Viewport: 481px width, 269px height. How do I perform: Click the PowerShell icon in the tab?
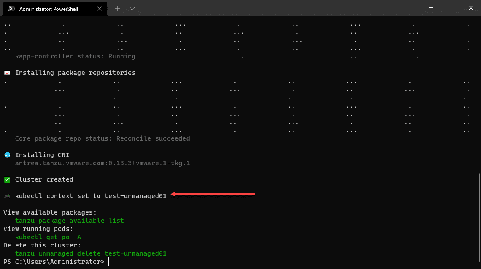[x=12, y=9]
